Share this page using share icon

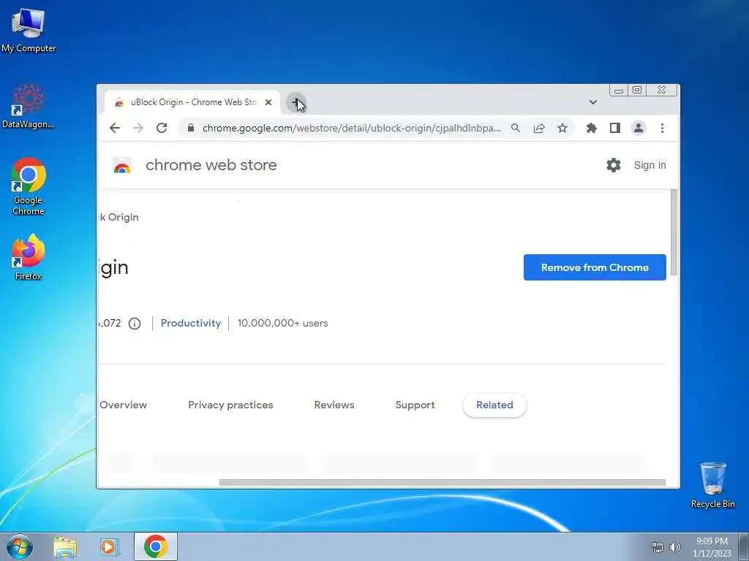[539, 128]
